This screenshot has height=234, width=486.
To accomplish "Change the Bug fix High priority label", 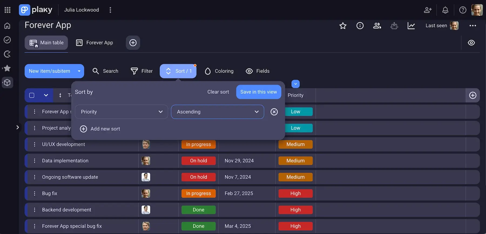I will point(296,193).
